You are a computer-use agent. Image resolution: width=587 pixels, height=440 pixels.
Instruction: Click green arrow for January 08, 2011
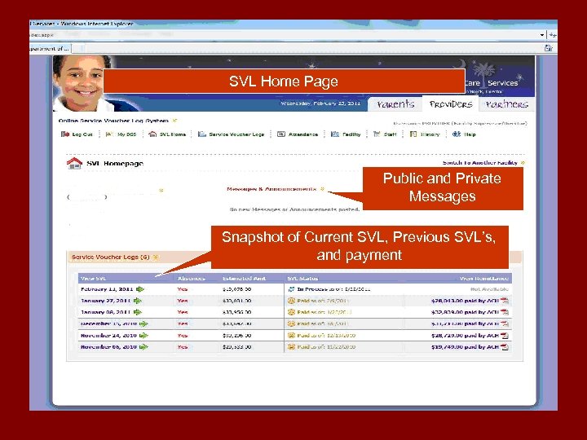[138, 312]
